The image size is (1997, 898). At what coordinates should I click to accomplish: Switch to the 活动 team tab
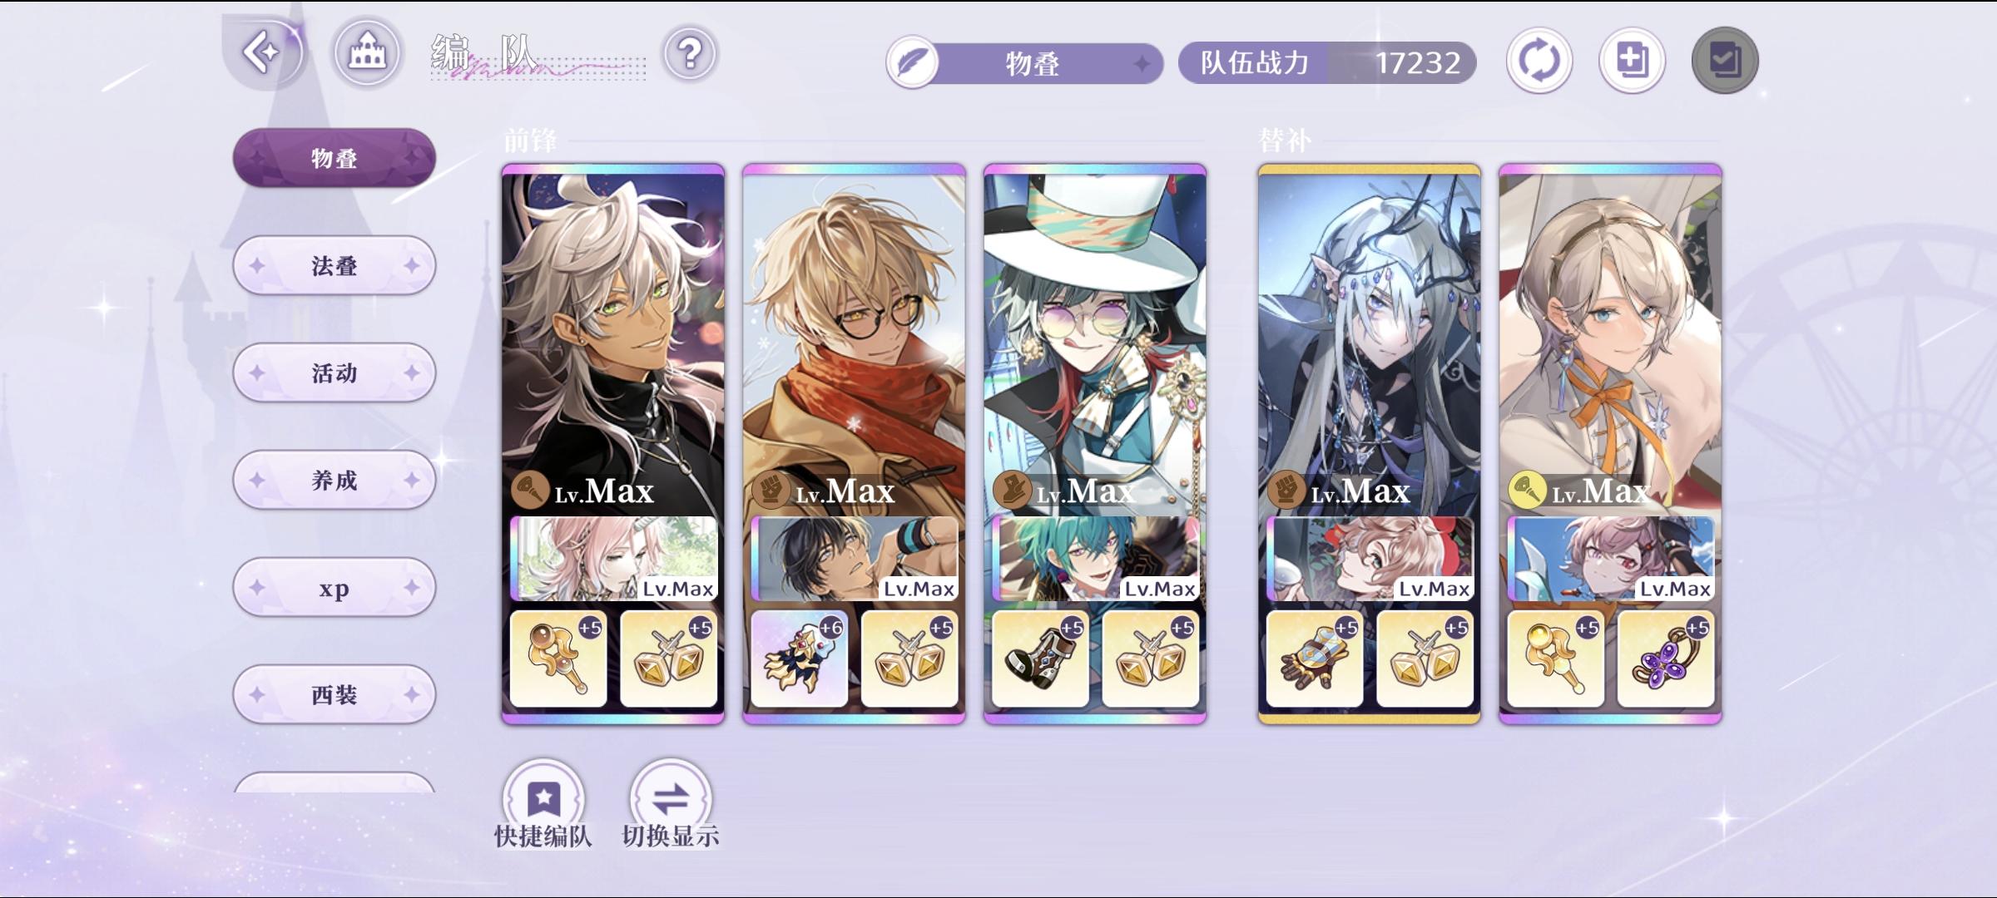[334, 373]
